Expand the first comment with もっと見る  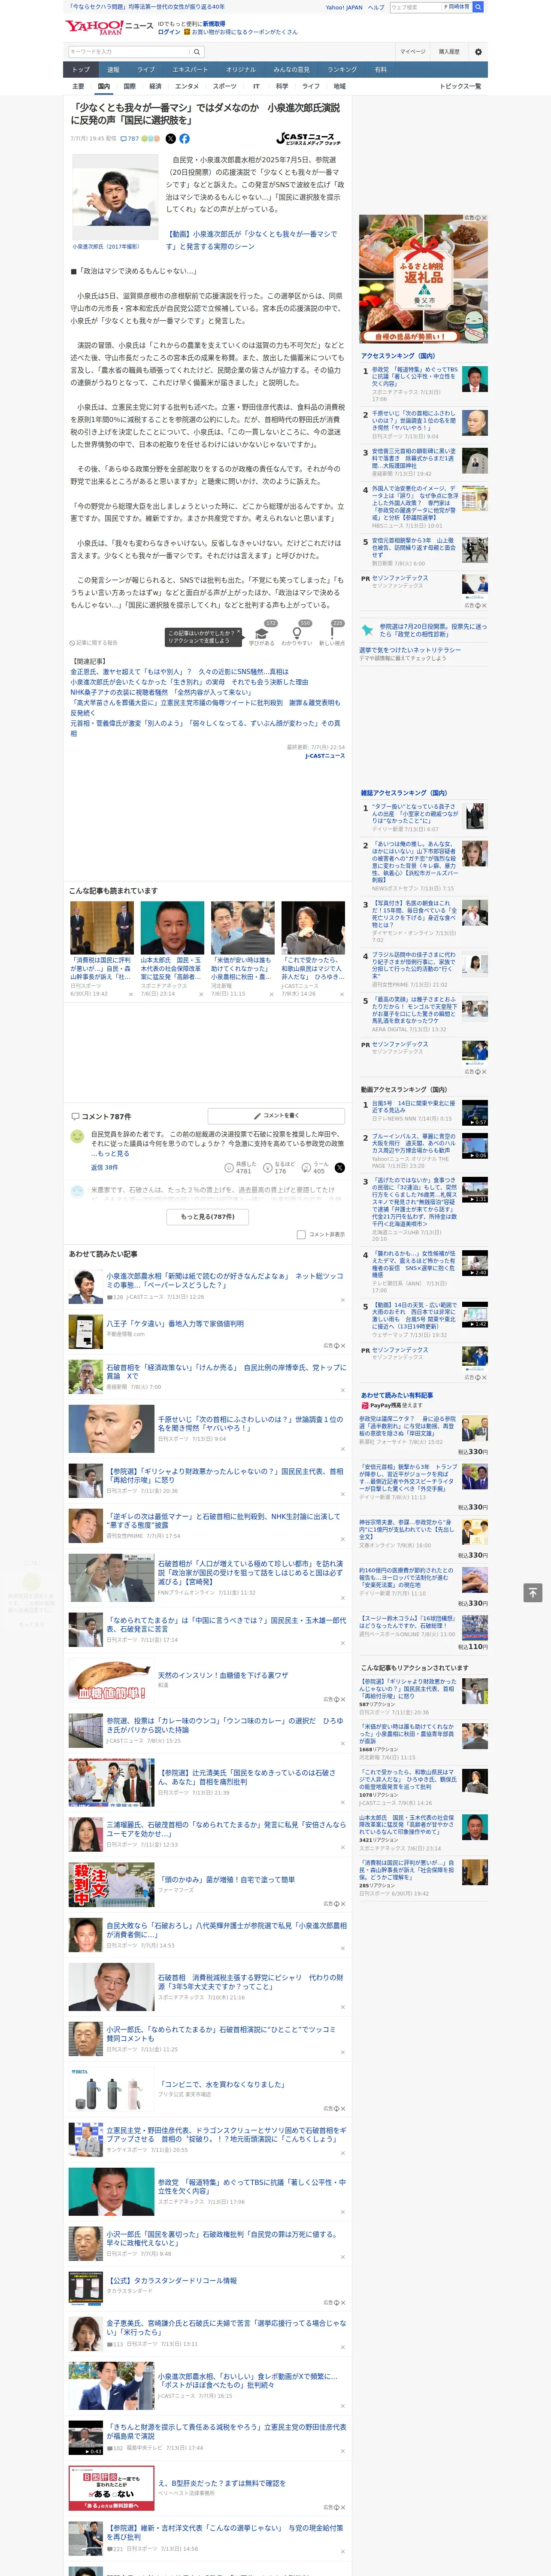pyautogui.click(x=113, y=1154)
